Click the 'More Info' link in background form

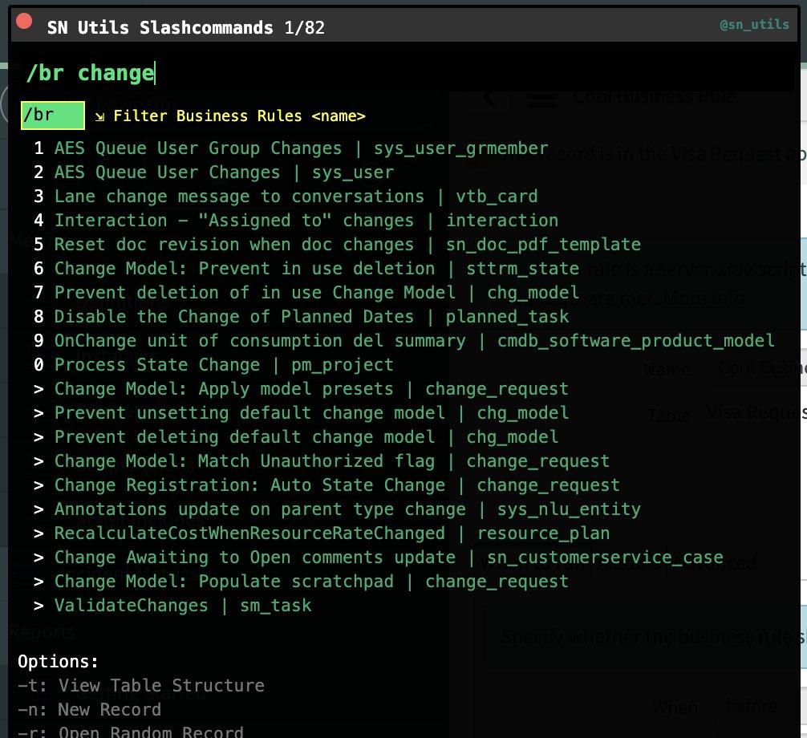pyautogui.click(x=704, y=298)
